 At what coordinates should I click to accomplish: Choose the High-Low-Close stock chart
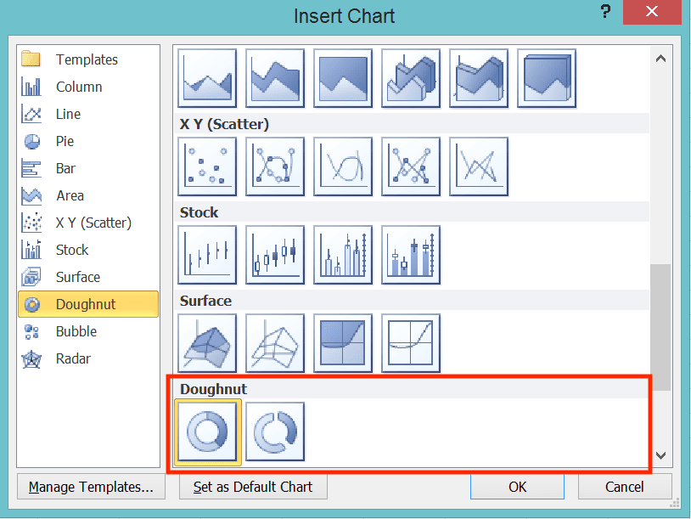207,255
